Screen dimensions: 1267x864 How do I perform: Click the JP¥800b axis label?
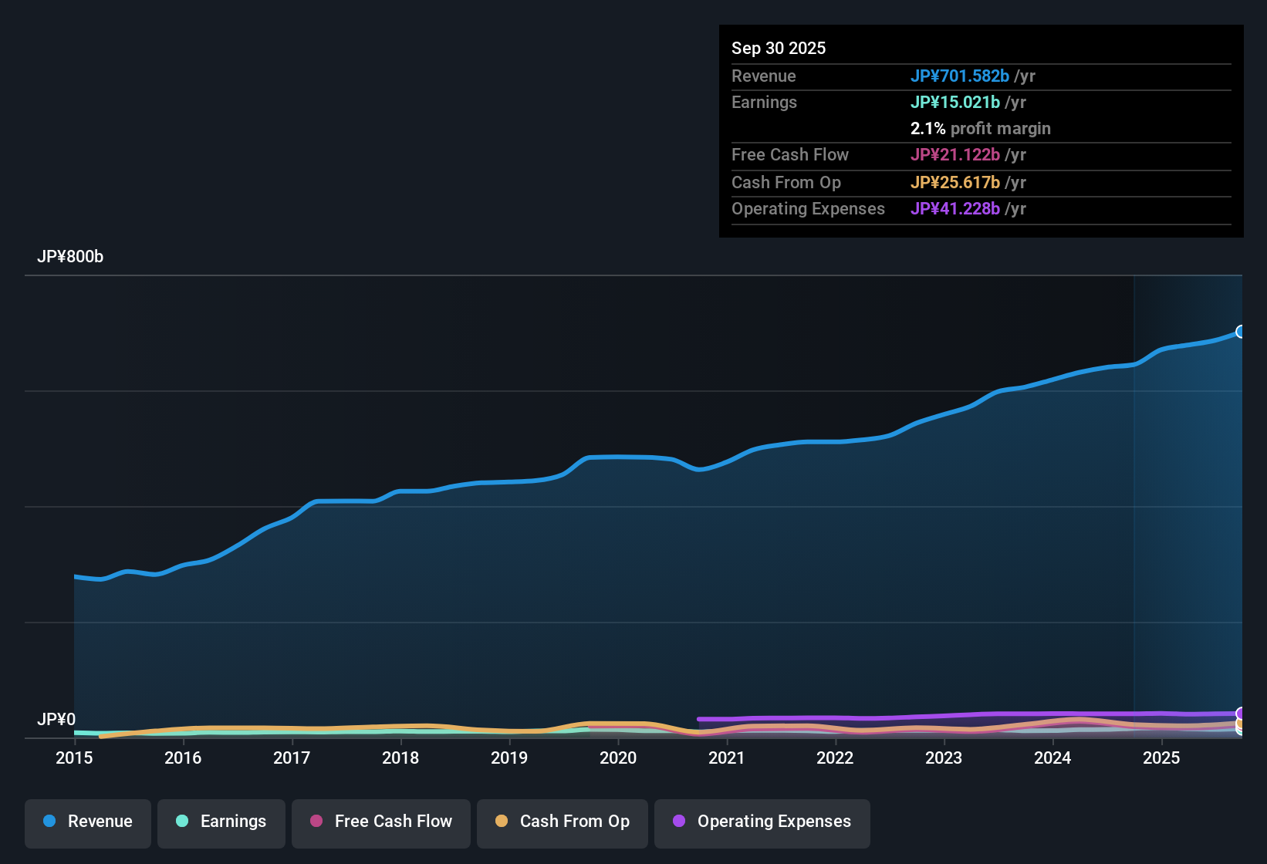point(71,257)
